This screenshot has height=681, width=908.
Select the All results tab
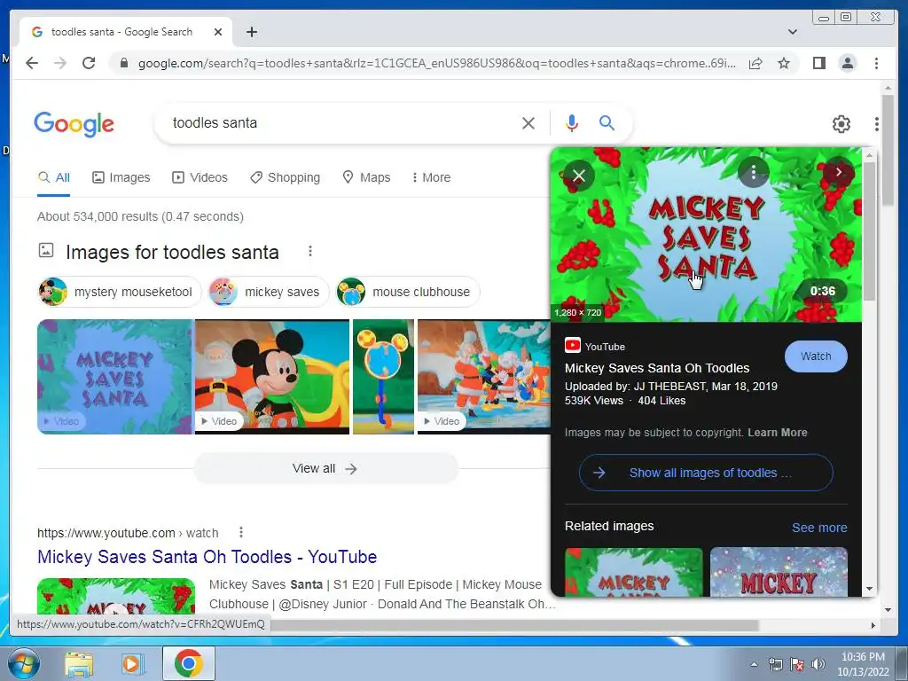tap(54, 177)
